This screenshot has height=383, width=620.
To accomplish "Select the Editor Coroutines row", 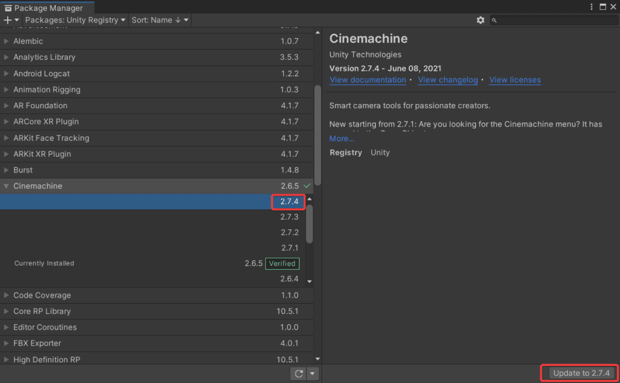I will tap(157, 327).
